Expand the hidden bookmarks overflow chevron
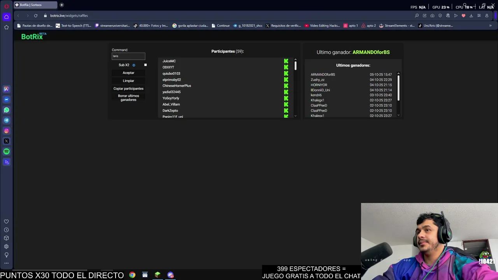The width and height of the screenshot is (498, 280). [x=490, y=26]
